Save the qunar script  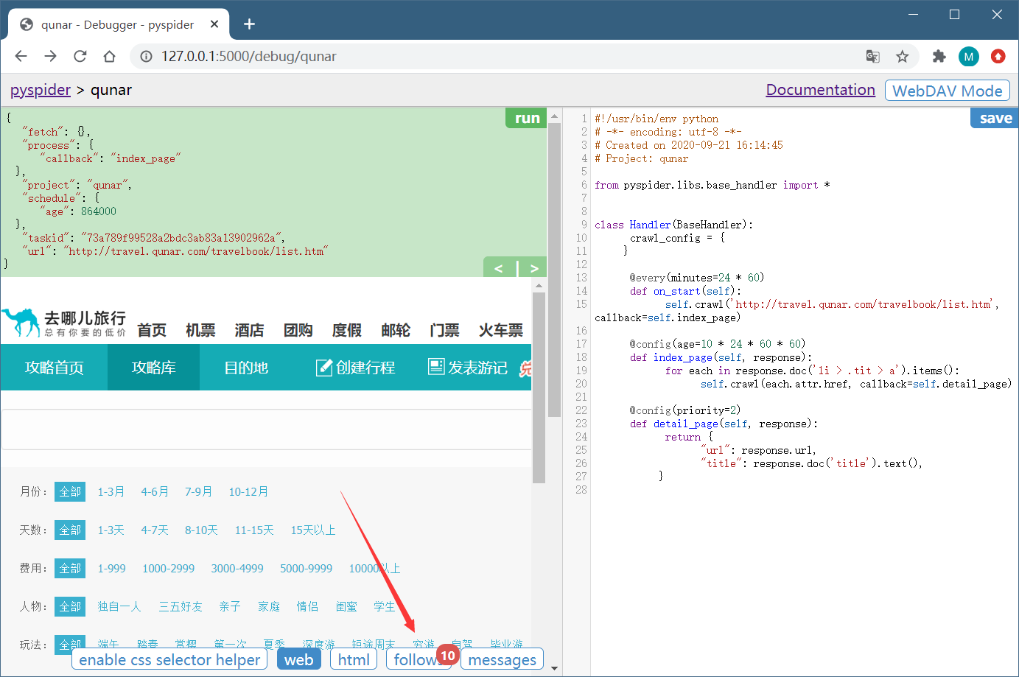click(995, 118)
